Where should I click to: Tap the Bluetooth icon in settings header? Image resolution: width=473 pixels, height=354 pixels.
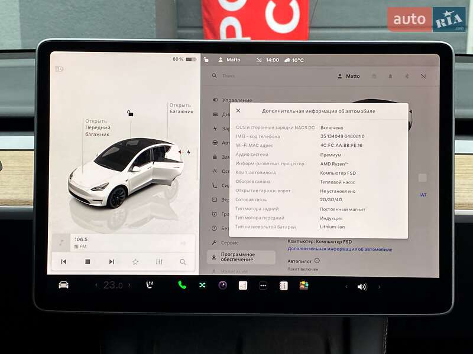click(x=406, y=76)
